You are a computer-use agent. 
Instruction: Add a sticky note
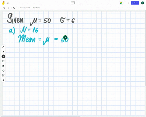pos(3,61)
